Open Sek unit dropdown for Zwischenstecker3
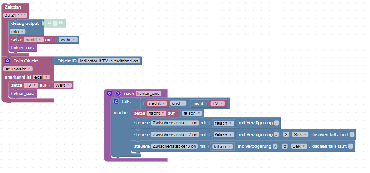The width and height of the screenshot is (370, 173). tap(299, 146)
